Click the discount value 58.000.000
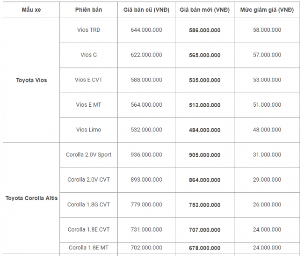Viewport: 304px width, 256px height. [x=267, y=30]
